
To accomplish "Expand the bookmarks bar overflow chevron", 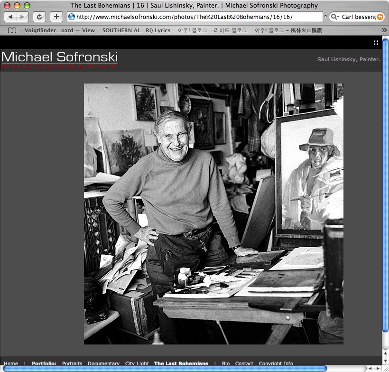I will [384, 30].
